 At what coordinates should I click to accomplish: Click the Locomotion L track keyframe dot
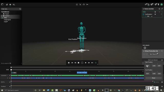pos(10,75)
